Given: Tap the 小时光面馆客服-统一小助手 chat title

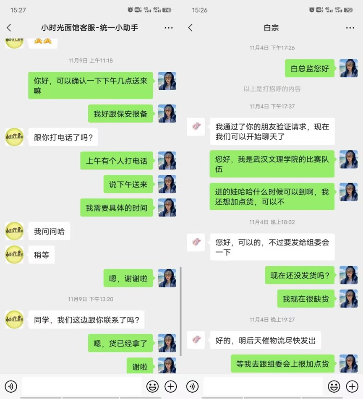Looking at the screenshot, I should [x=90, y=28].
